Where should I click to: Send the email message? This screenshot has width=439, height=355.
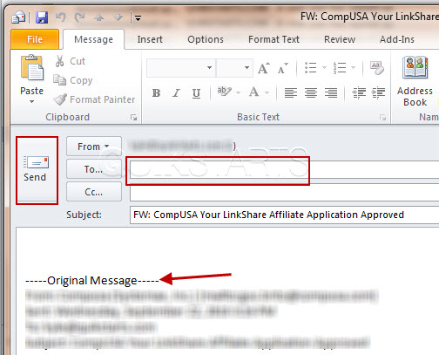(36, 170)
